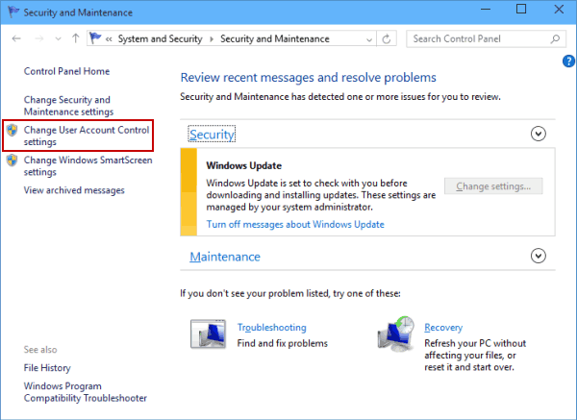The height and width of the screenshot is (420, 577).
Task: Click the Windows Update message title
Action: coord(243,165)
